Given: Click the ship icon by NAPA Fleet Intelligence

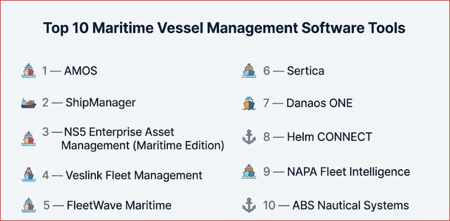Looking at the screenshot, I should (249, 172).
